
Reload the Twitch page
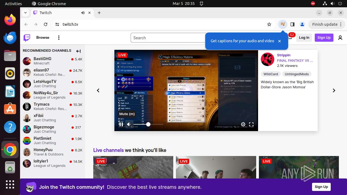[x=46, y=24]
